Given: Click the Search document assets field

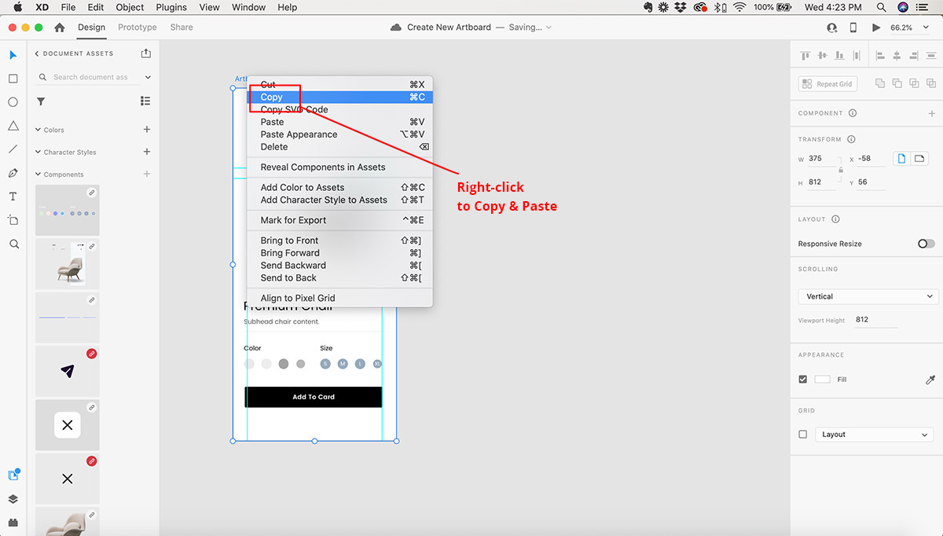Looking at the screenshot, I should click(90, 77).
